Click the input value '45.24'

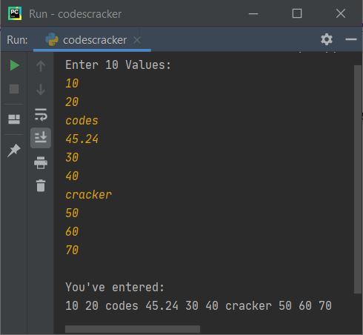[x=82, y=139]
